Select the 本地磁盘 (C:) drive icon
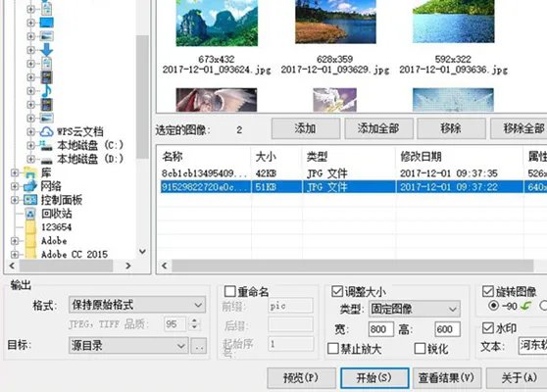 [x=46, y=145]
